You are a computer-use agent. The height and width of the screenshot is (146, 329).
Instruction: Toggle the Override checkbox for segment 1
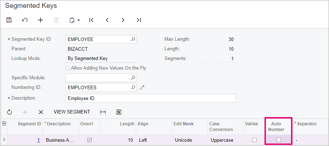(90, 140)
